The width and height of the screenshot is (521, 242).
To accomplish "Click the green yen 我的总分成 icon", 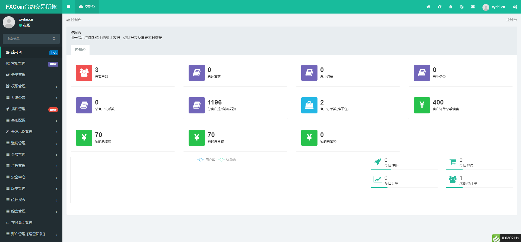I will [197, 138].
